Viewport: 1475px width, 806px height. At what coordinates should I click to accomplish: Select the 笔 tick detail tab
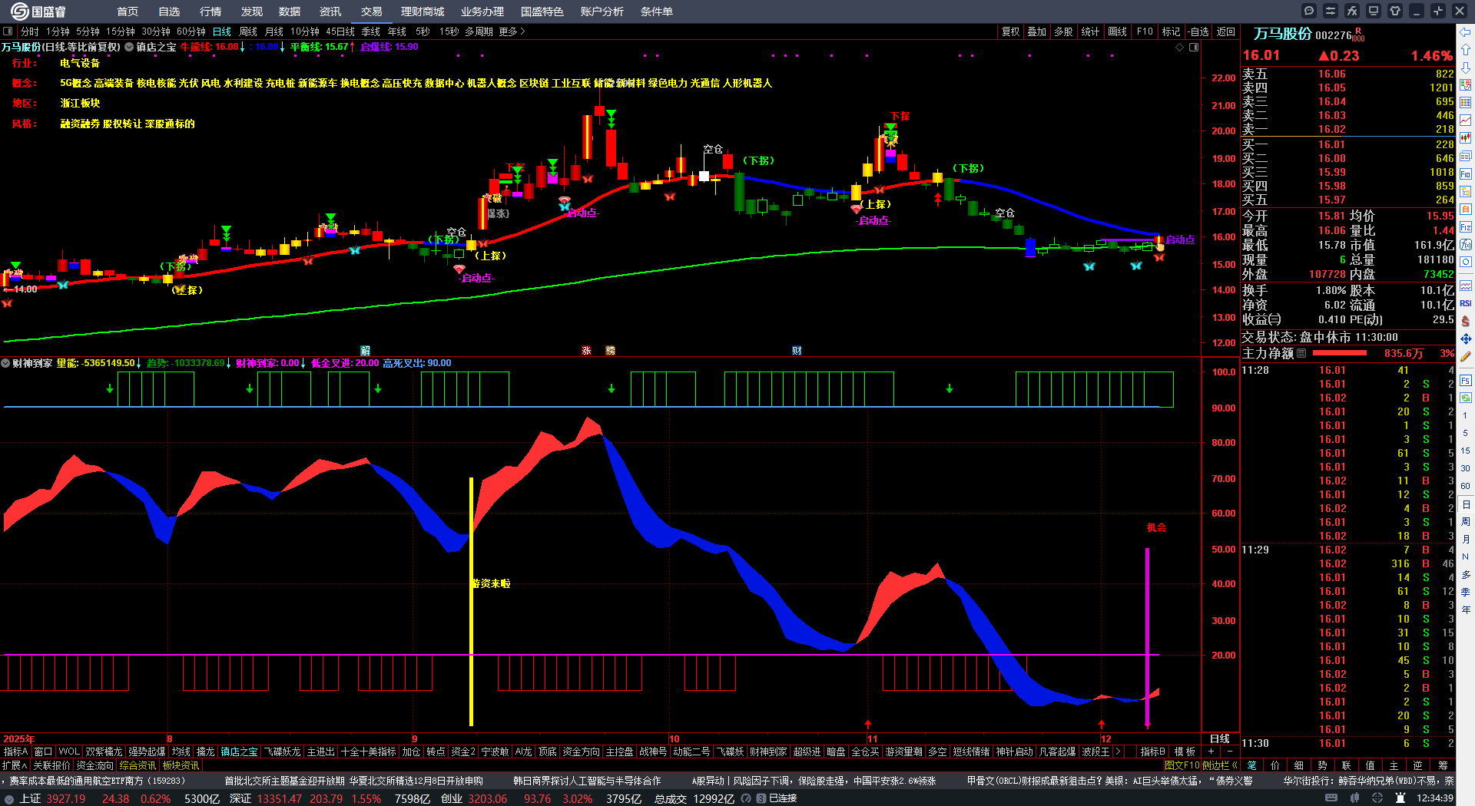click(1251, 765)
